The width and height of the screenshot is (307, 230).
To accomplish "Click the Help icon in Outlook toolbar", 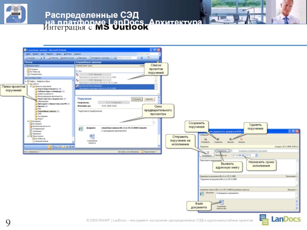I will click(142, 58).
